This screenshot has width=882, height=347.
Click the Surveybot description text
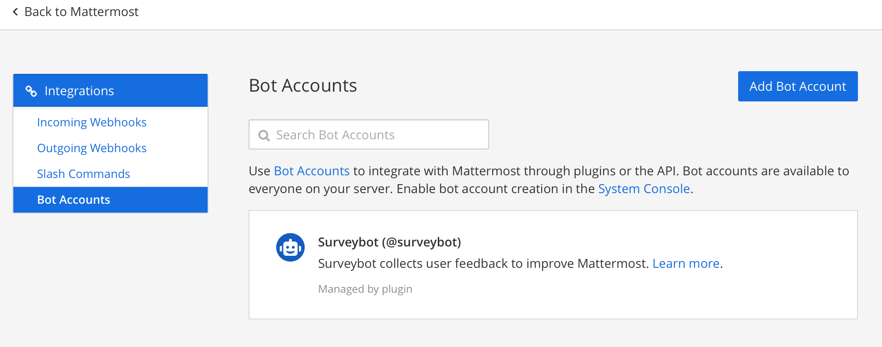click(x=483, y=264)
